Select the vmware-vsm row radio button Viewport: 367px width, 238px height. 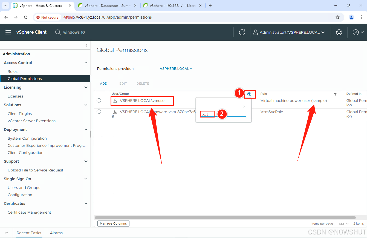(x=99, y=112)
